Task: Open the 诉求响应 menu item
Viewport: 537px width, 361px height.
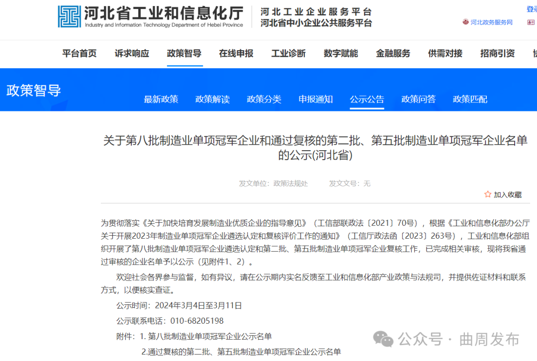Action: coord(131,54)
